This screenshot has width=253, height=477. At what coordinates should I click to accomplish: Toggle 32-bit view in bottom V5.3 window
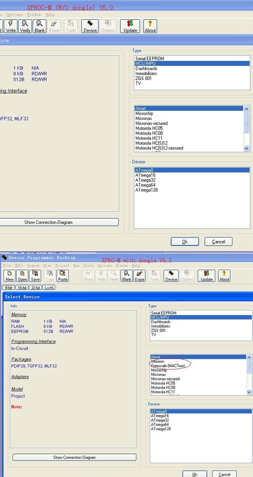(x=35, y=288)
